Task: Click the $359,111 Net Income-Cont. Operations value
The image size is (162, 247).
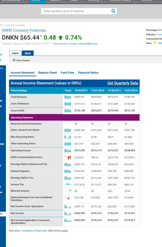Action: [79, 207]
